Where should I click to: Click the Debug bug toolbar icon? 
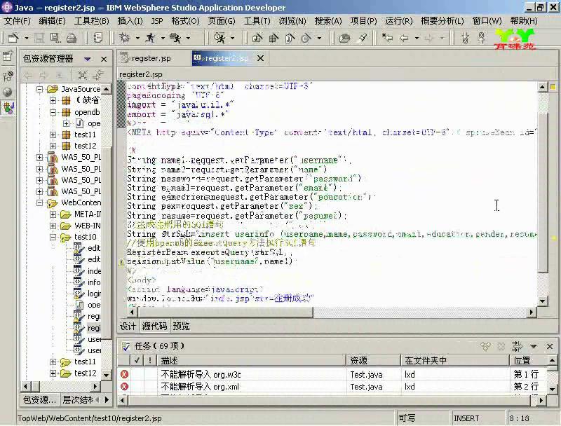tap(125, 38)
